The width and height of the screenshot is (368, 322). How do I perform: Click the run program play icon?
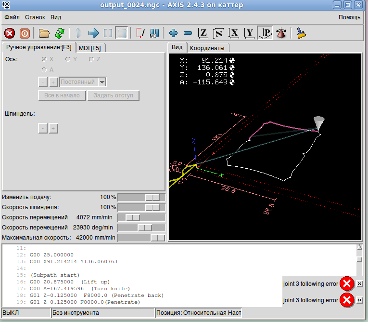coord(79,33)
